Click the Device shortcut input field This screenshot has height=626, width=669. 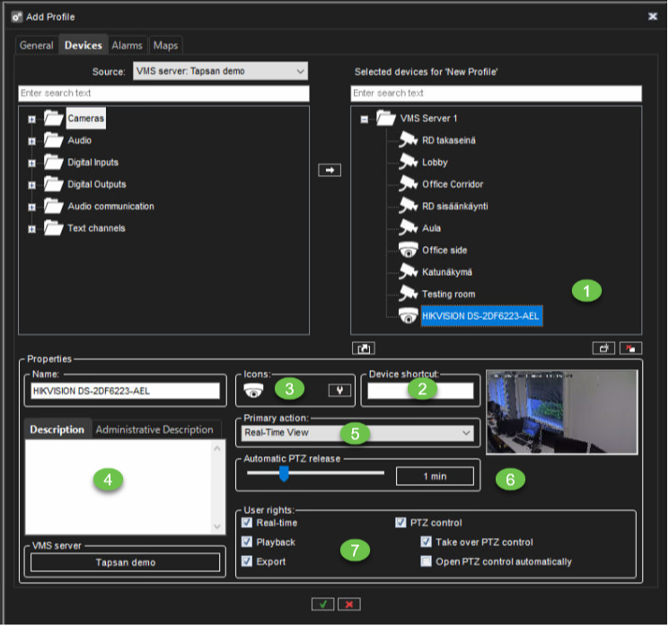(x=420, y=391)
